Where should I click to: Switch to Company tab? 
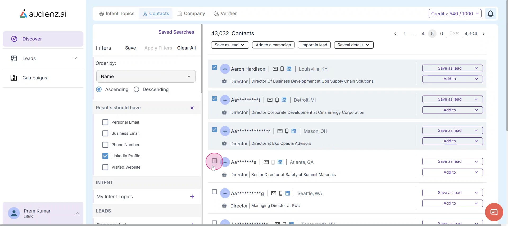click(x=191, y=13)
